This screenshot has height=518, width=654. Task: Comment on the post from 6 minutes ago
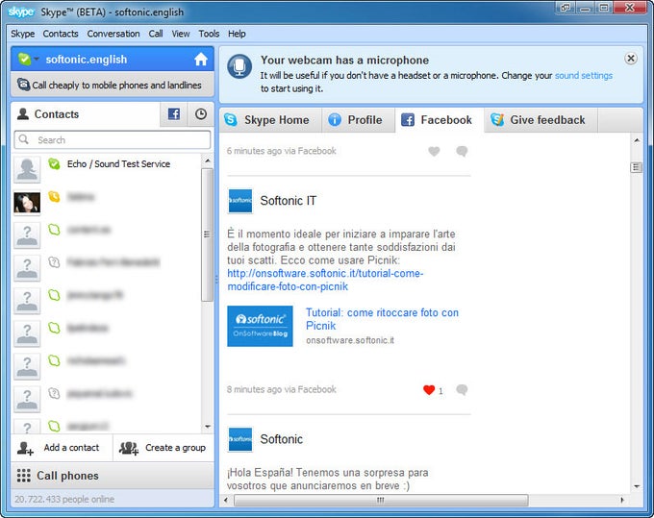point(462,151)
